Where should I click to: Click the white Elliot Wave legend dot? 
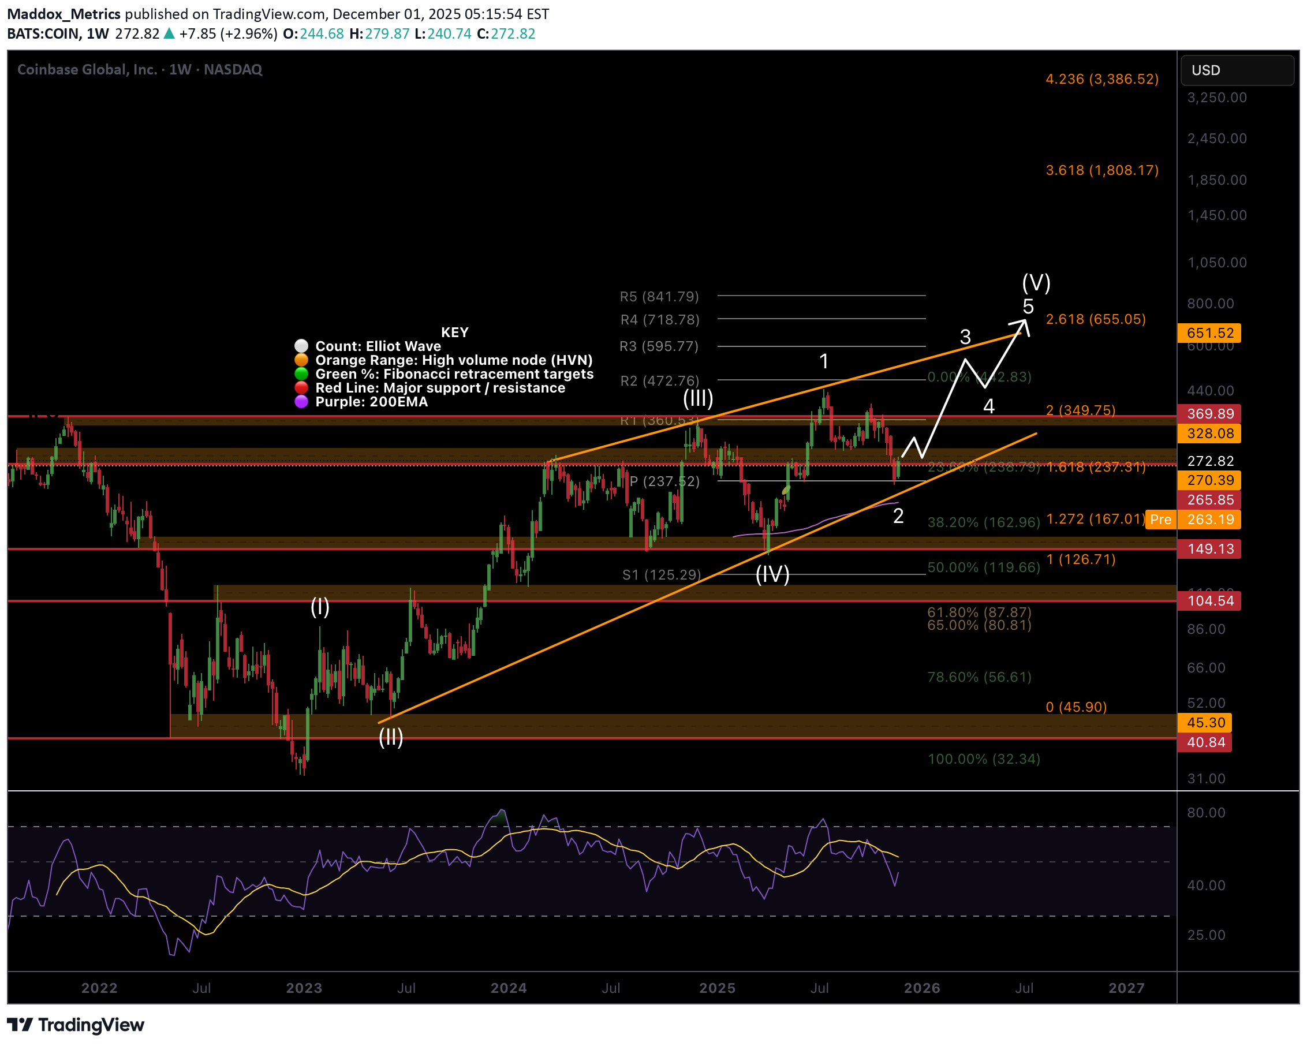(x=301, y=346)
